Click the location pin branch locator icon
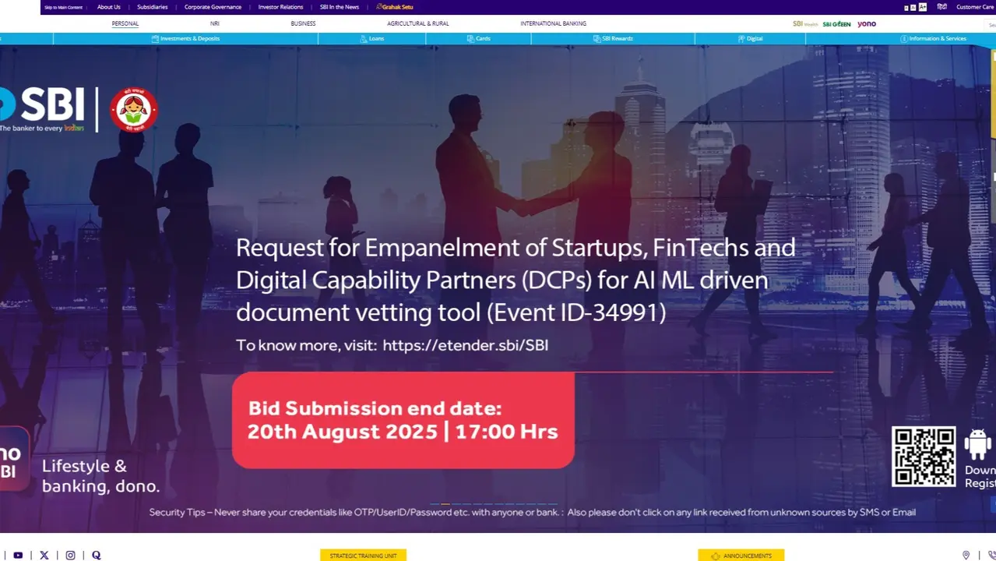The width and height of the screenshot is (996, 561). tap(966, 556)
